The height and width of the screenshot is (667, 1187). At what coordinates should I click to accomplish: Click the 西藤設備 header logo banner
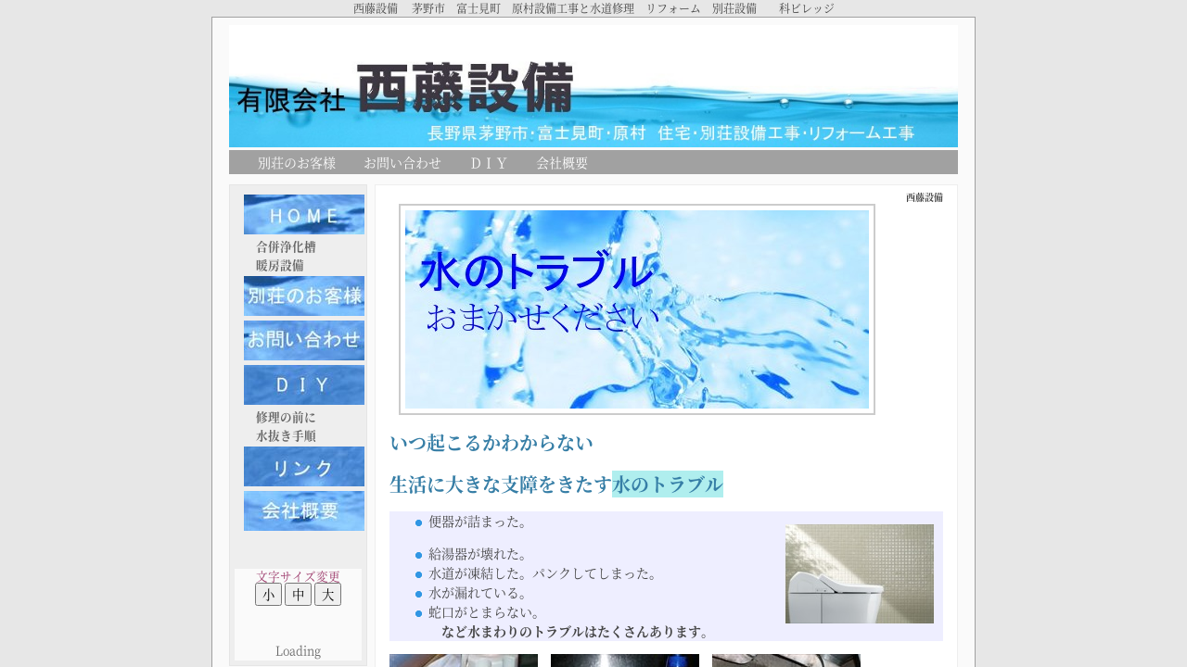pyautogui.click(x=593, y=86)
